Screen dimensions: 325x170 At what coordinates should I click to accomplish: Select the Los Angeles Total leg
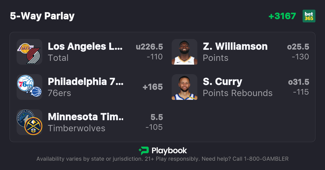point(85,52)
